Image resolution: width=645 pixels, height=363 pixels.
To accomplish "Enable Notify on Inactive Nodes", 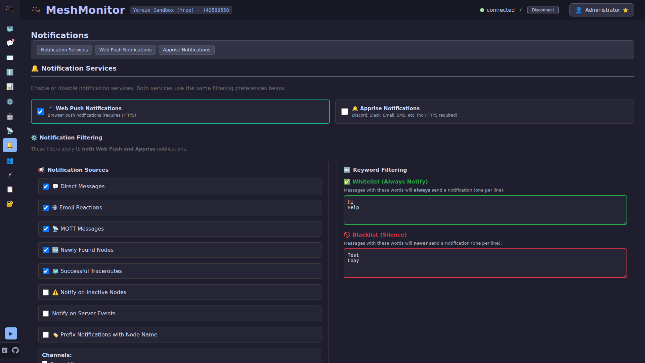I will 46,292.
